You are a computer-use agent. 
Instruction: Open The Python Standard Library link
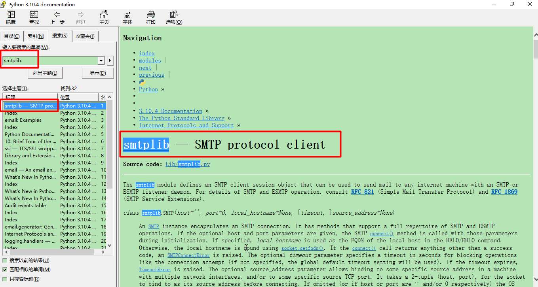point(182,118)
